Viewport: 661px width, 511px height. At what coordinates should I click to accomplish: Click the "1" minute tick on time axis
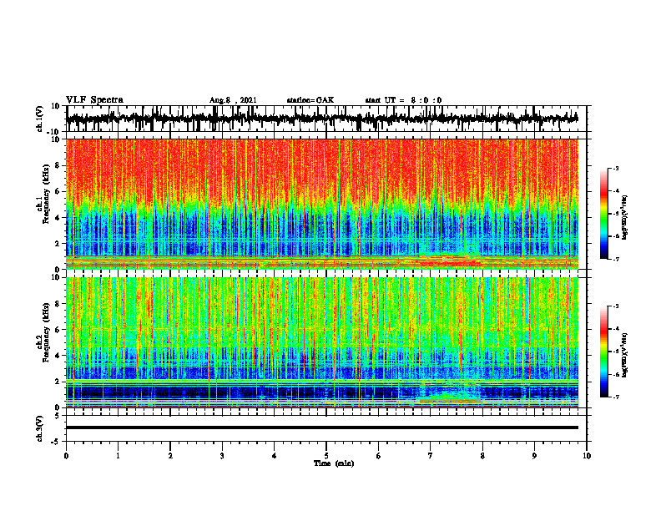click(118, 456)
